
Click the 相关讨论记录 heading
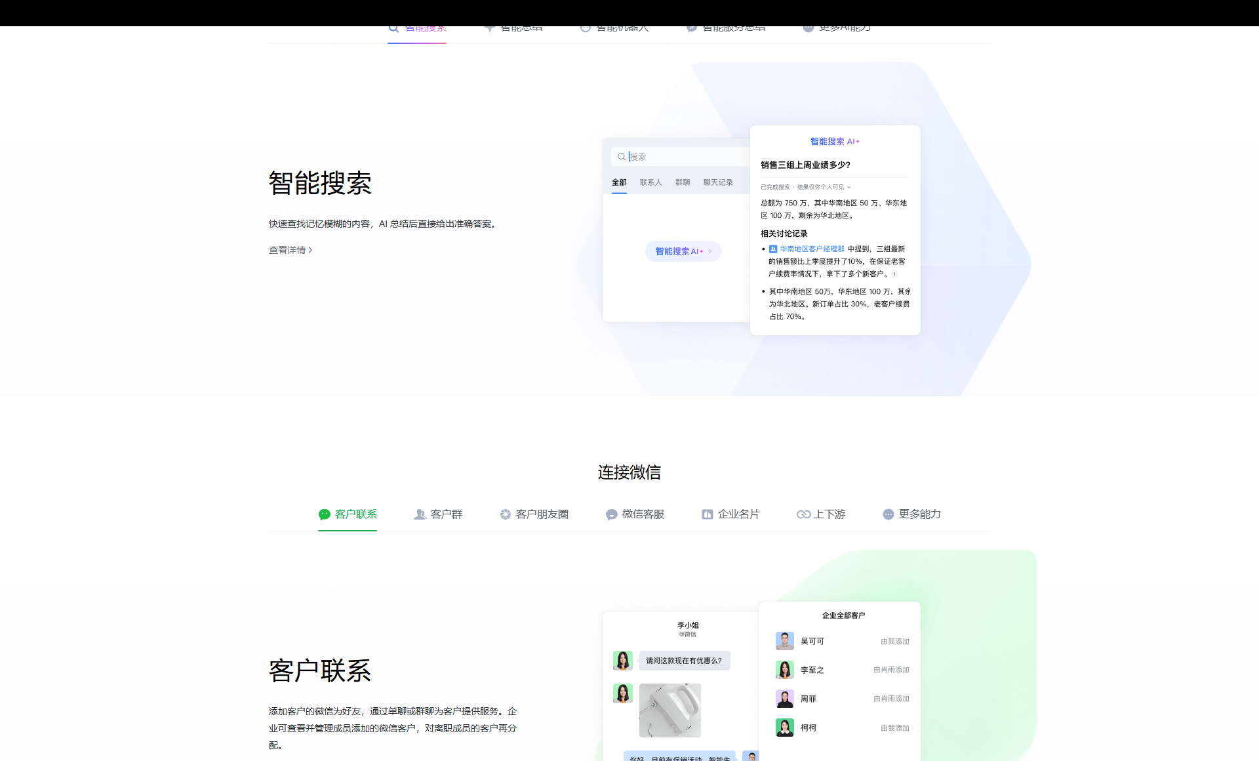click(x=784, y=234)
